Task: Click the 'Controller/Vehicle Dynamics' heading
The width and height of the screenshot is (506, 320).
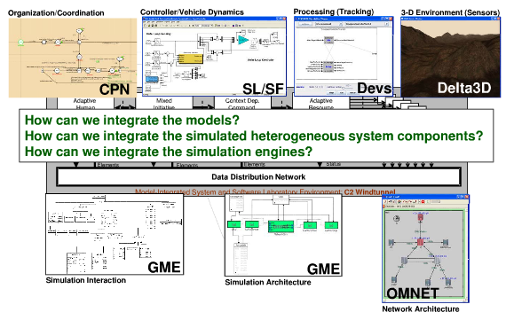Action: (192, 12)
